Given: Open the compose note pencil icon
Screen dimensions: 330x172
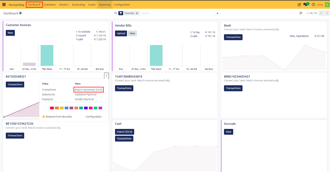Looking at the screenshot, I should point(299,5).
